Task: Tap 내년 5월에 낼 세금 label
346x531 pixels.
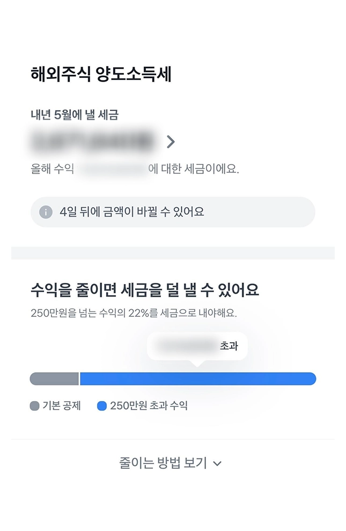Action: [x=75, y=115]
